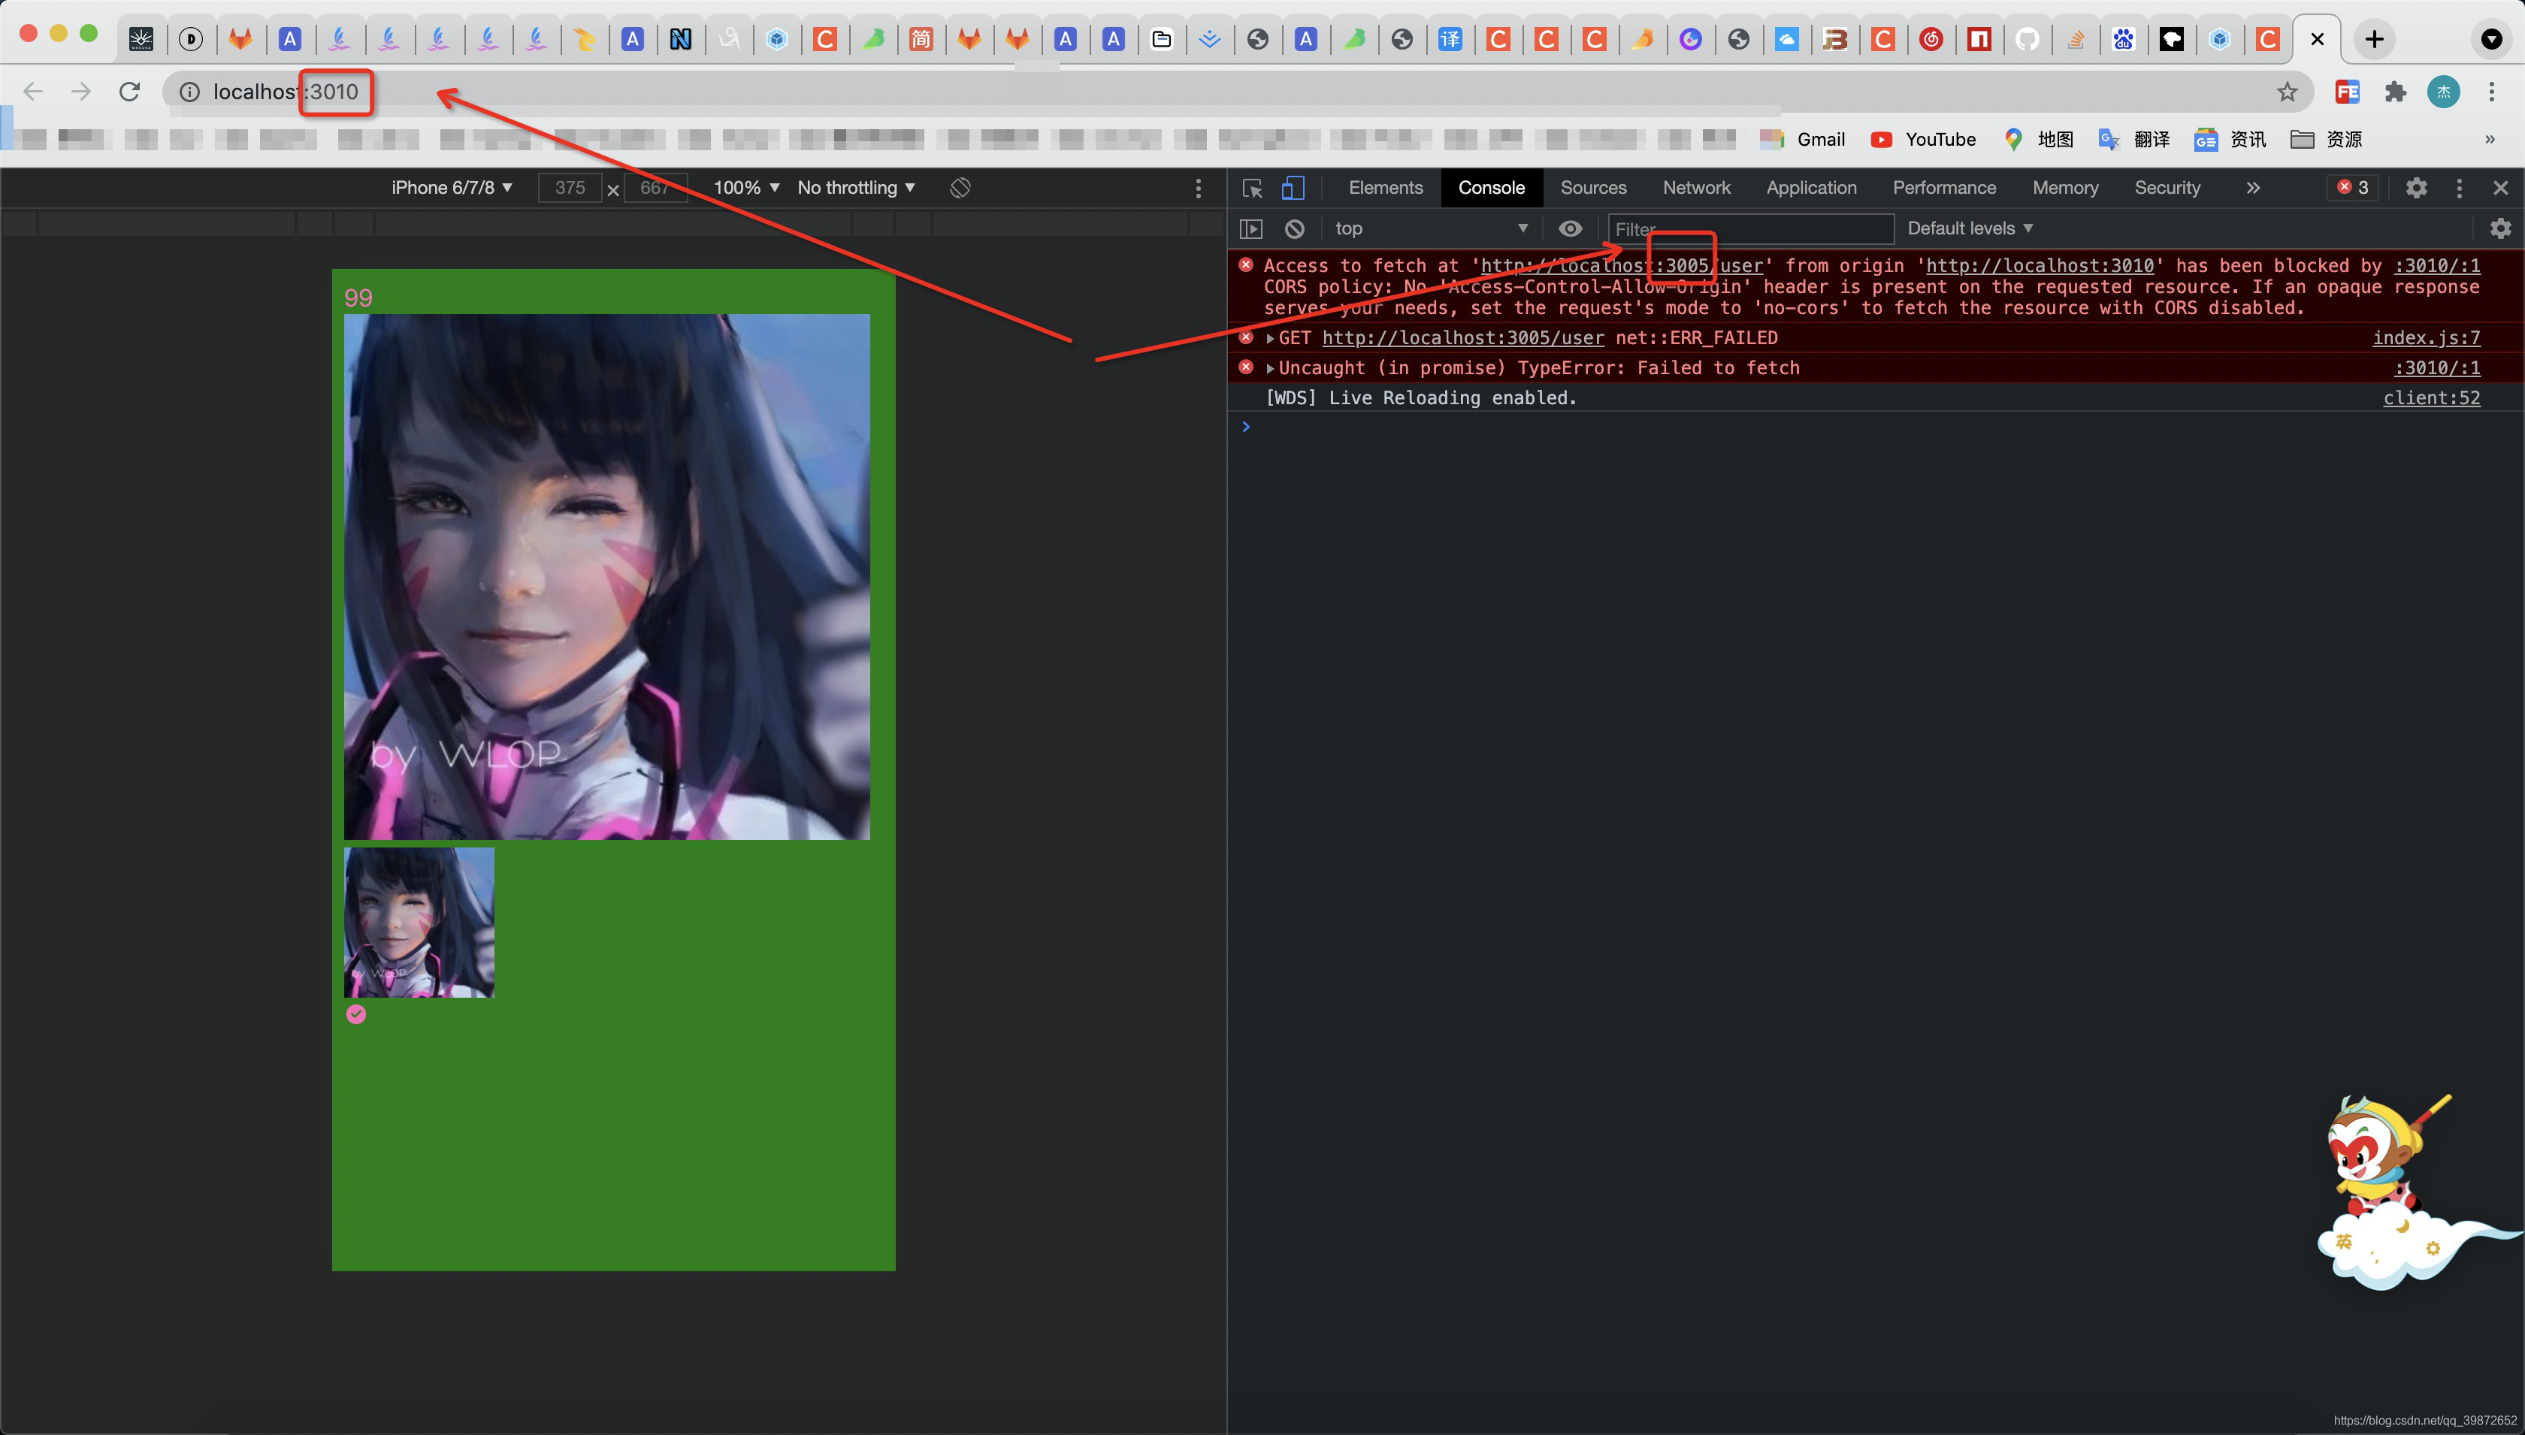
Task: Click the browser forward arrow
Action: coord(82,92)
